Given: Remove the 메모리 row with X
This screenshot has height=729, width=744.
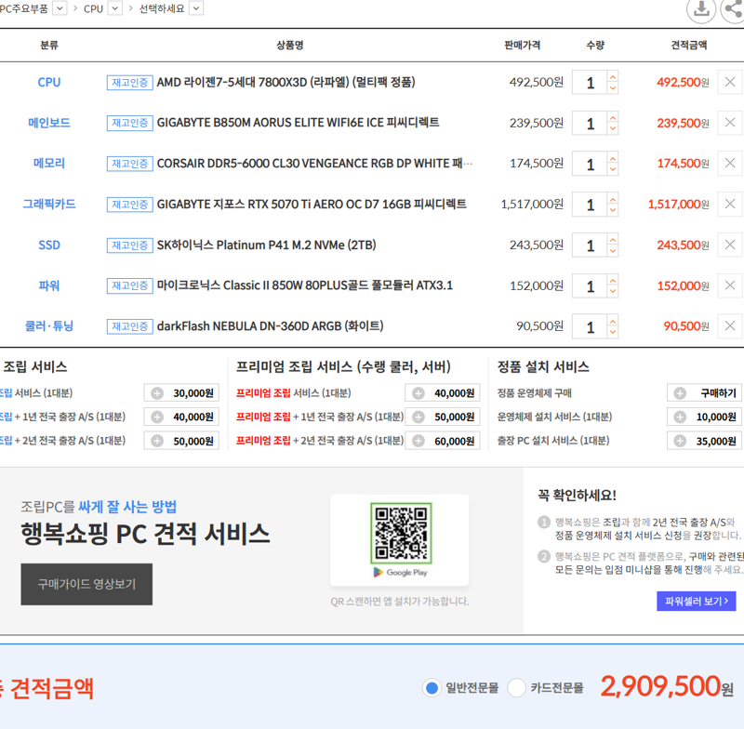Looking at the screenshot, I should [x=730, y=163].
